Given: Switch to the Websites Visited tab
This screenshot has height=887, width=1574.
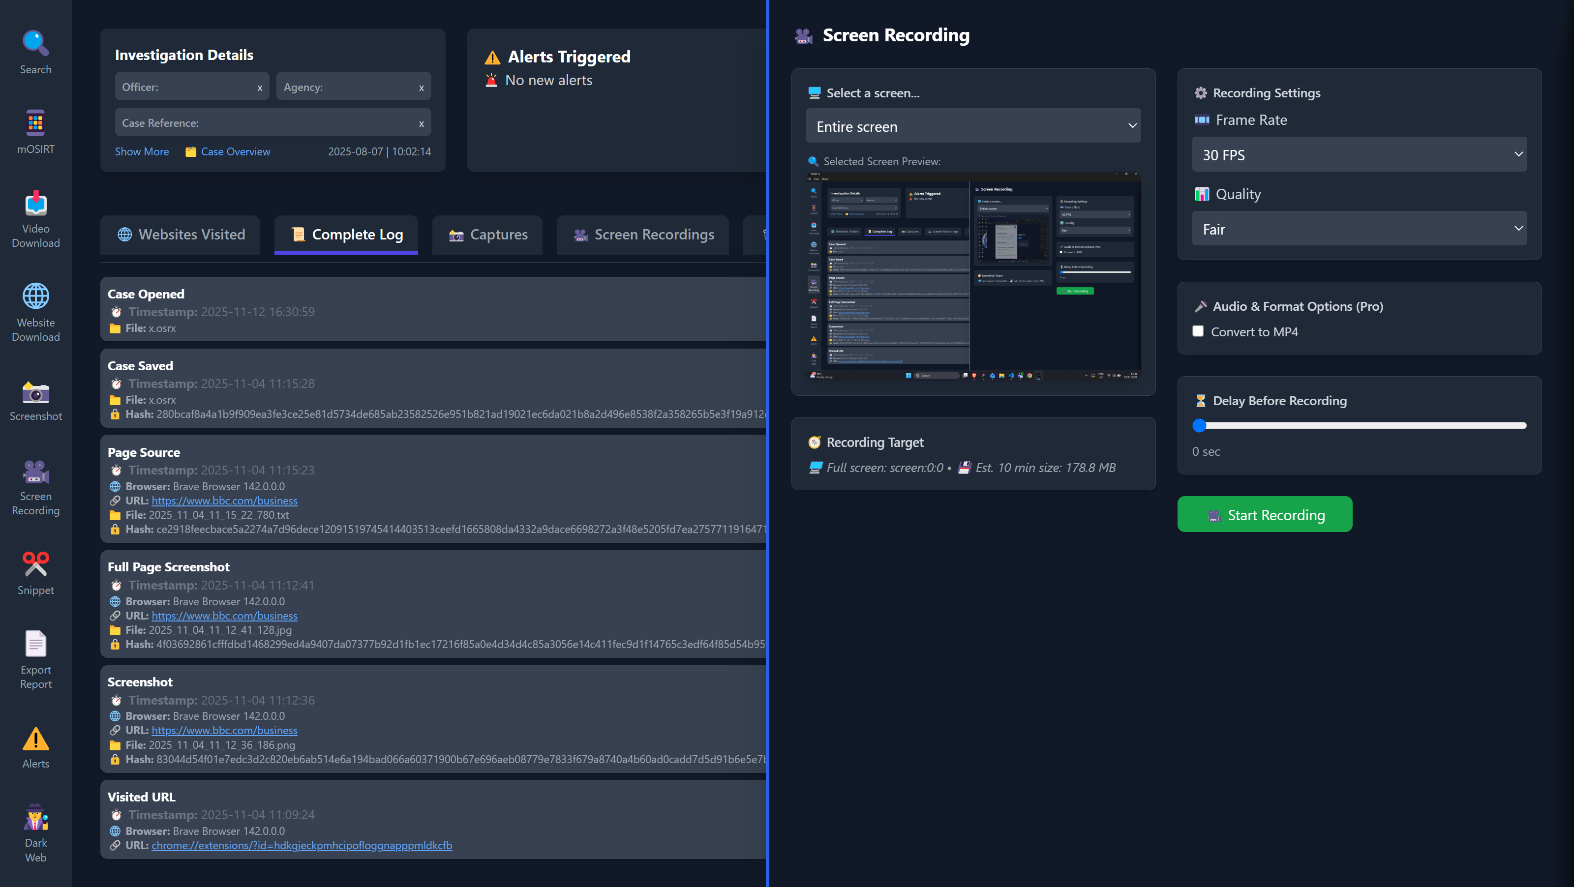Looking at the screenshot, I should (181, 235).
